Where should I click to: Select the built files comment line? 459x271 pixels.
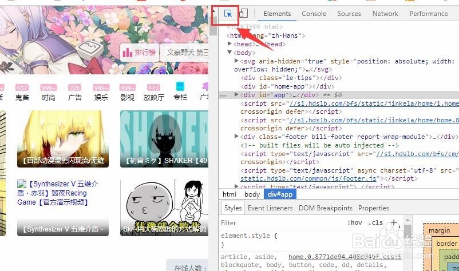(319, 145)
